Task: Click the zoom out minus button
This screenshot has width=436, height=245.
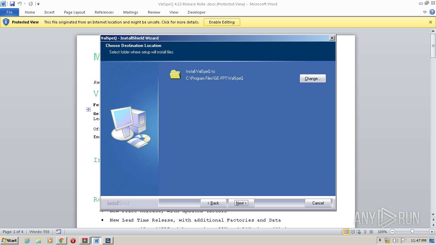Action: [392, 232]
